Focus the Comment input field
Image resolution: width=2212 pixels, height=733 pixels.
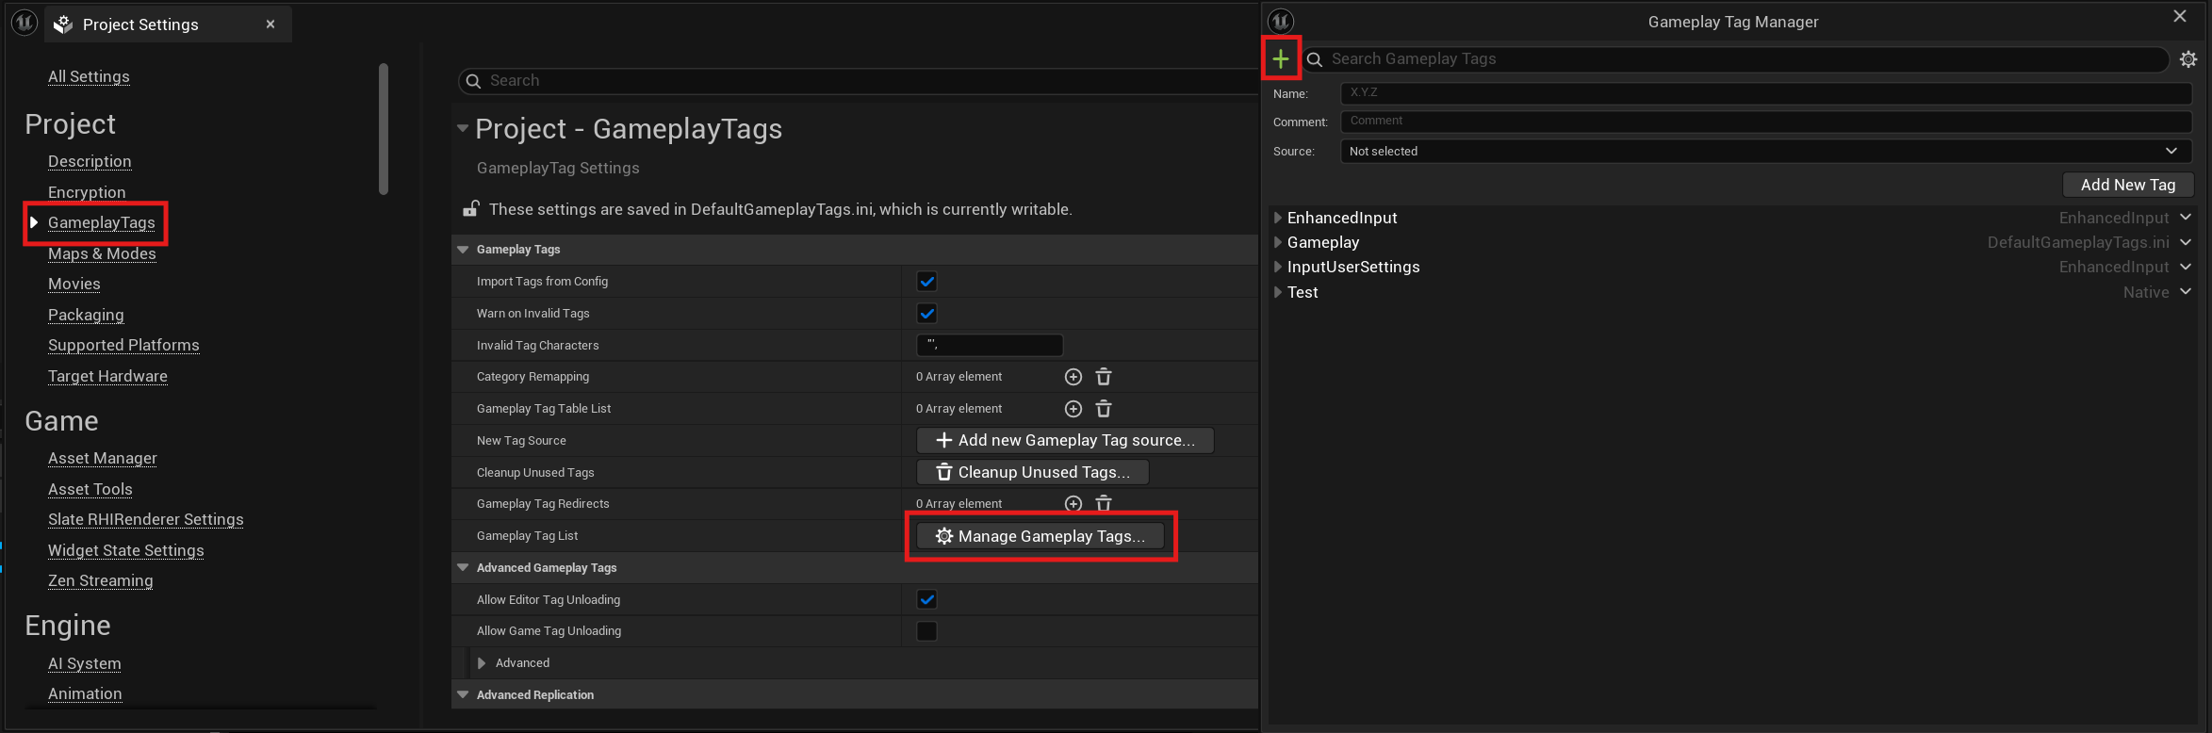click(x=1765, y=121)
